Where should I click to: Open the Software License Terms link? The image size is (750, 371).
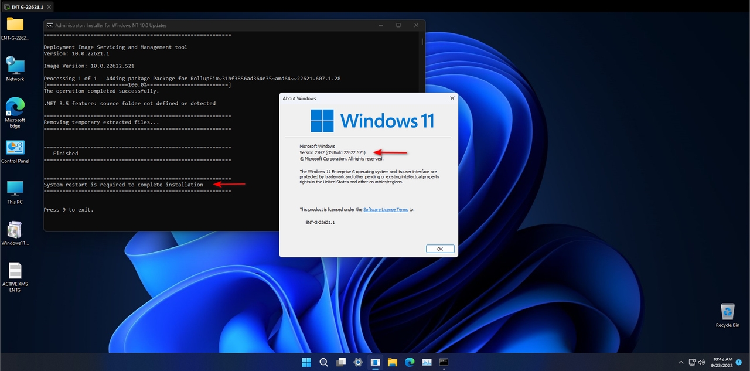tap(386, 209)
